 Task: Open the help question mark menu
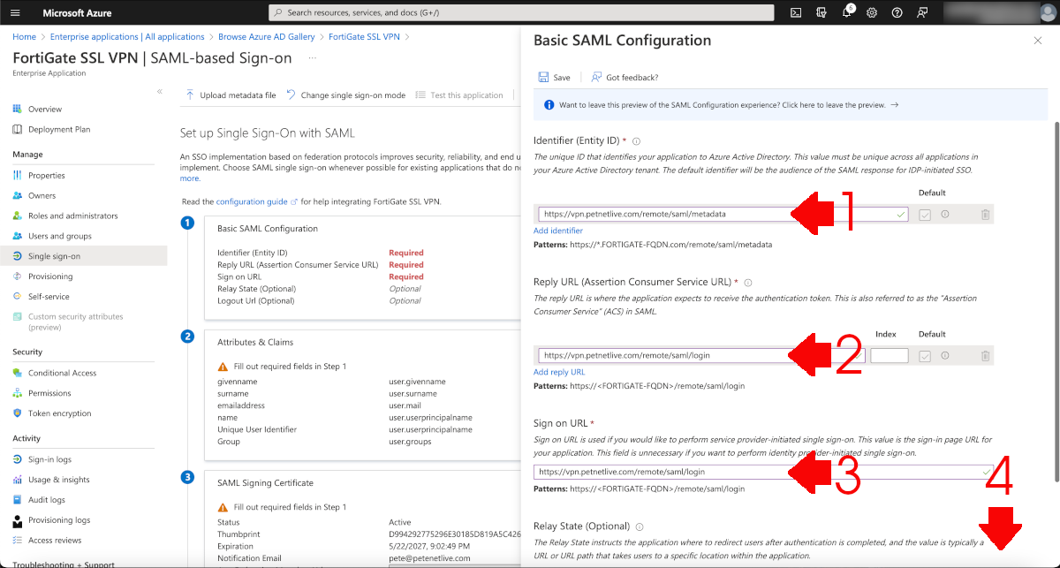tap(897, 12)
